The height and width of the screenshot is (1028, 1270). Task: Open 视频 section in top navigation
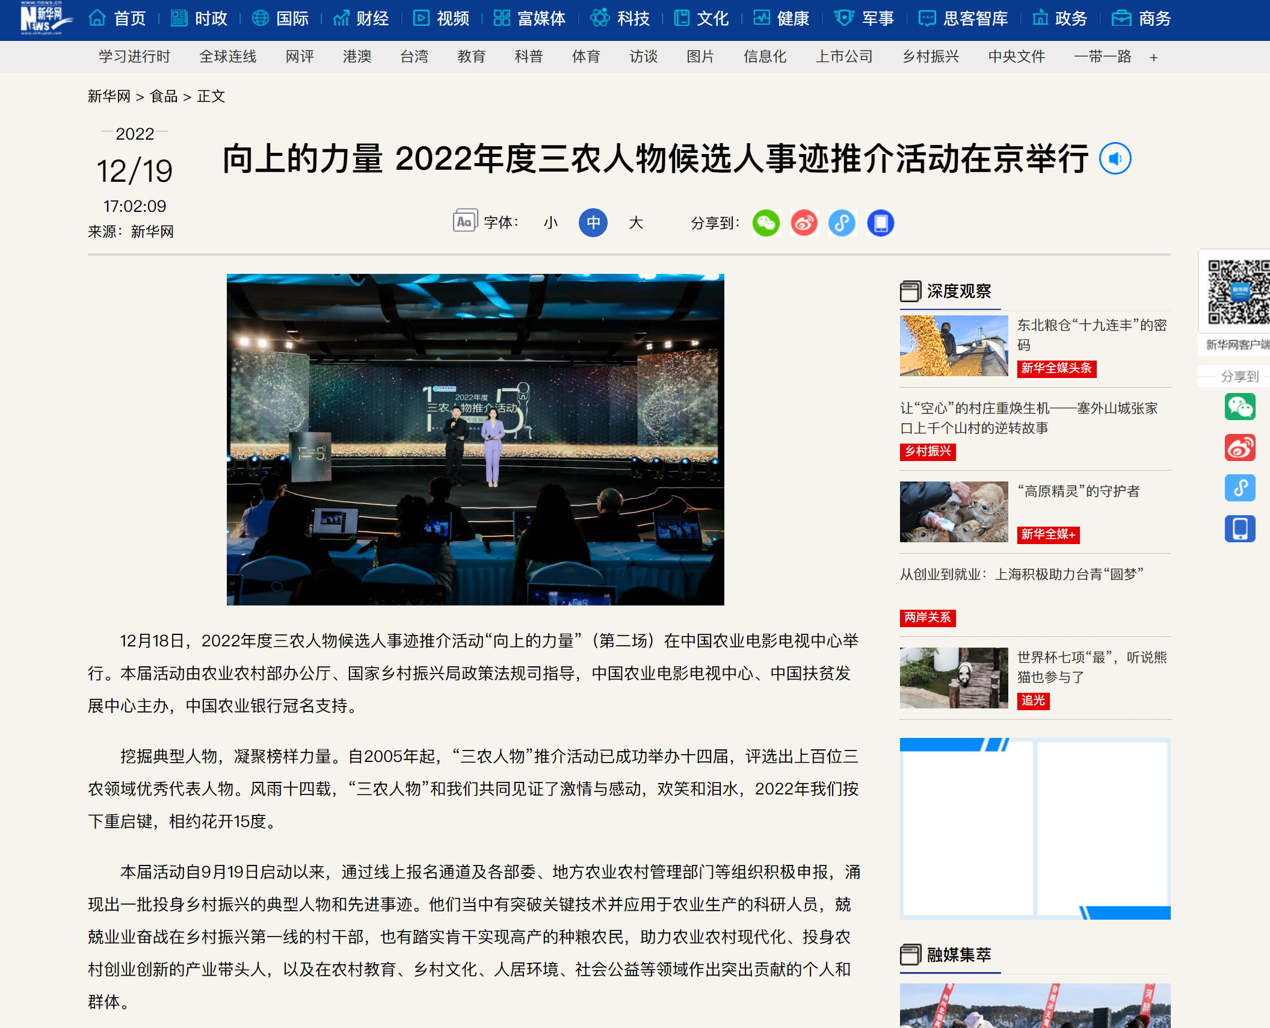click(441, 19)
